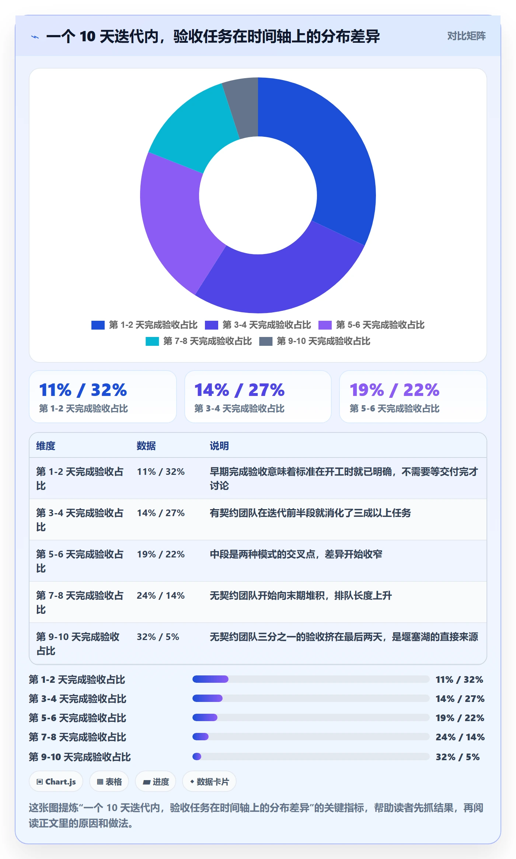Viewport: 516px width, 859px height.
Task: Click the headline starting "一个 10 天迭代内"
Action: 213,36
